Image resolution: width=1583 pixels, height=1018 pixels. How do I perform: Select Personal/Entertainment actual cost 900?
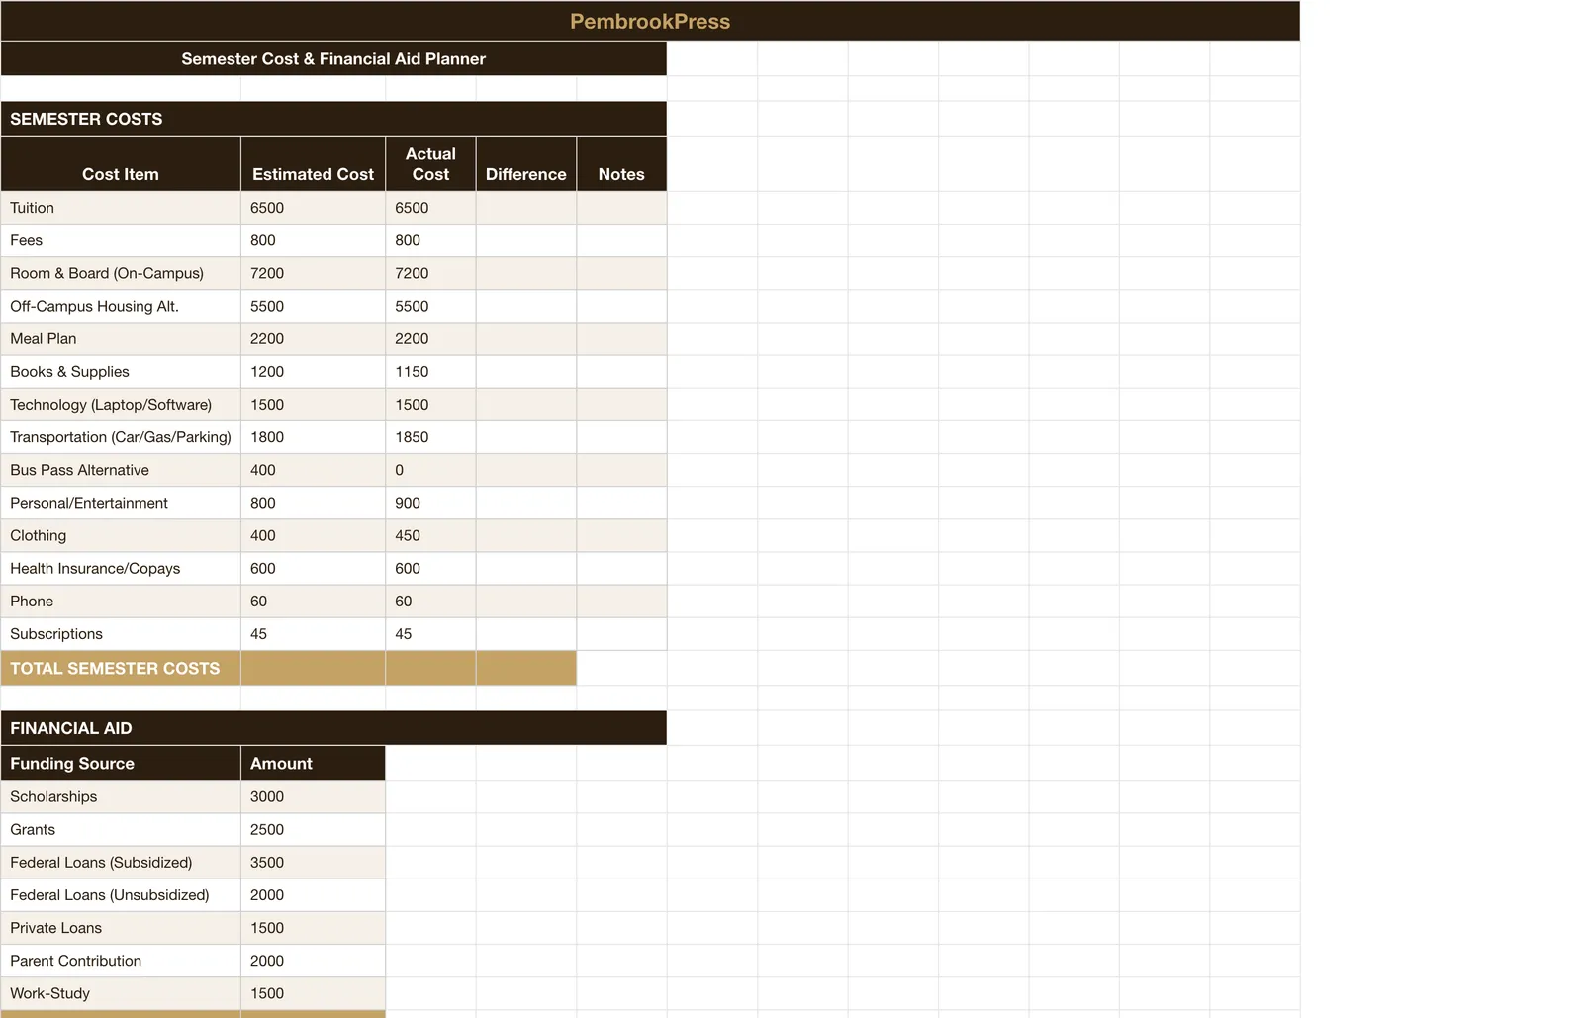[x=430, y=503]
